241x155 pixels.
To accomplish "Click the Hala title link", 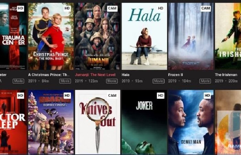I will point(126,75).
